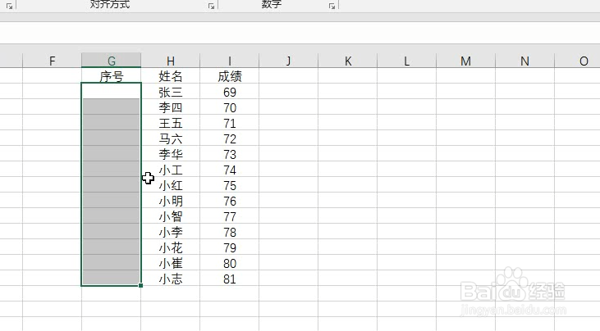Click the fill handle of the selection

141,285
